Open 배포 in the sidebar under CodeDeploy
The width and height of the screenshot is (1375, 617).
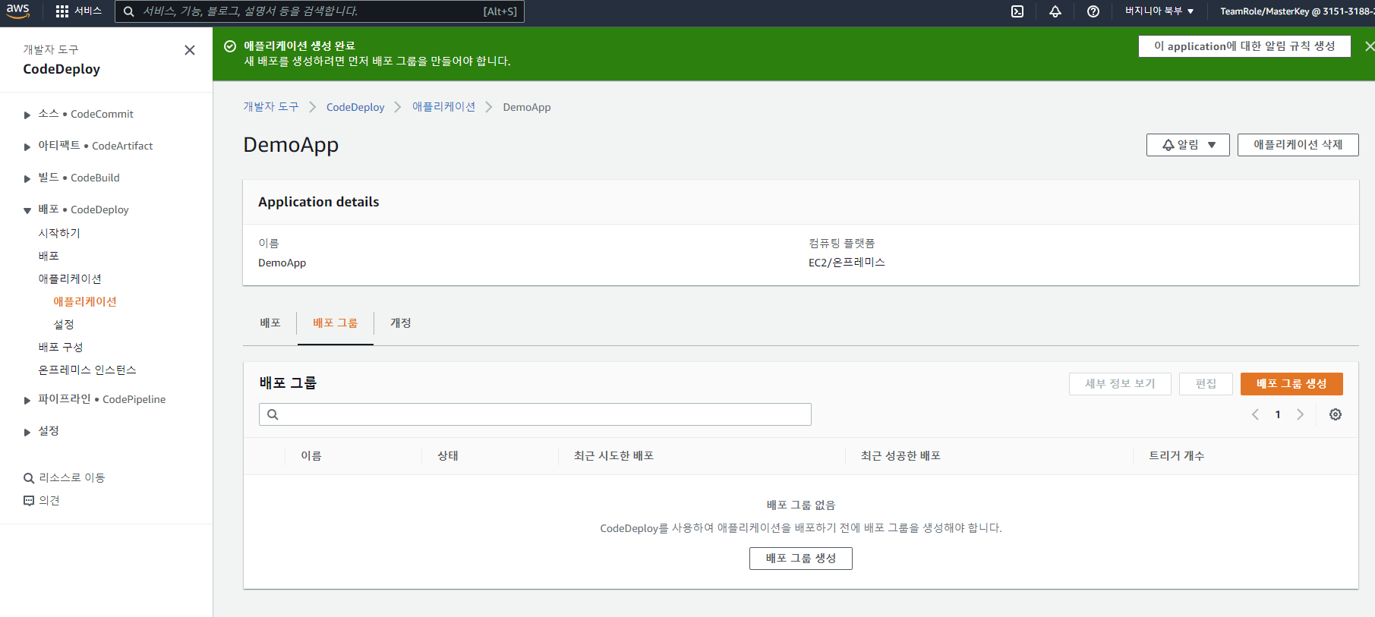pos(49,256)
